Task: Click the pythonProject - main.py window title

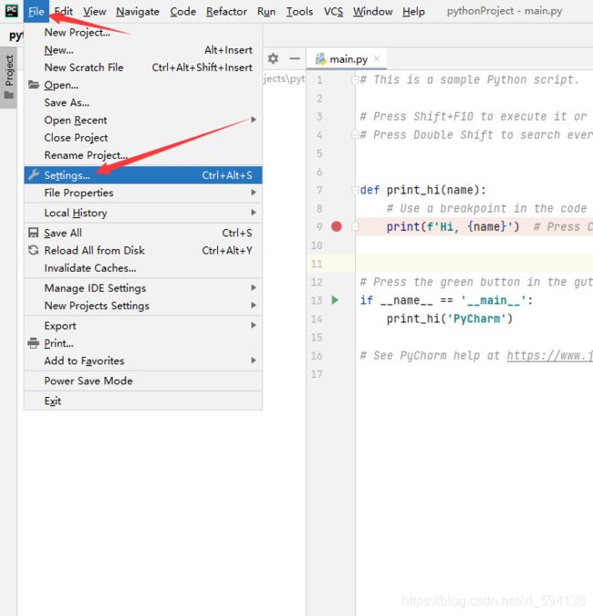Action: pyautogui.click(x=505, y=11)
